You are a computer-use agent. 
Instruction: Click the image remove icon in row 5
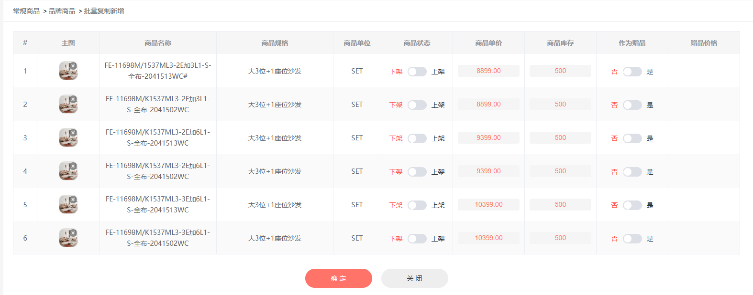[x=73, y=200]
